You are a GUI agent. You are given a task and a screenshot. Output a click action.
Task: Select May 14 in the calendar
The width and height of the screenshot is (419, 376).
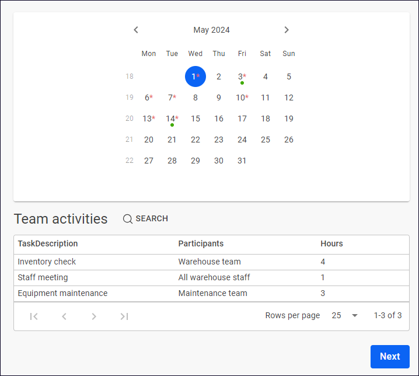(172, 119)
